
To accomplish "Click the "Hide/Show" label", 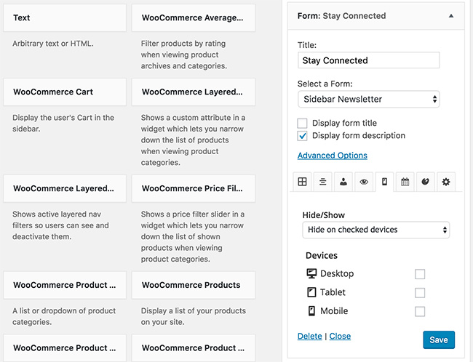I will click(323, 215).
